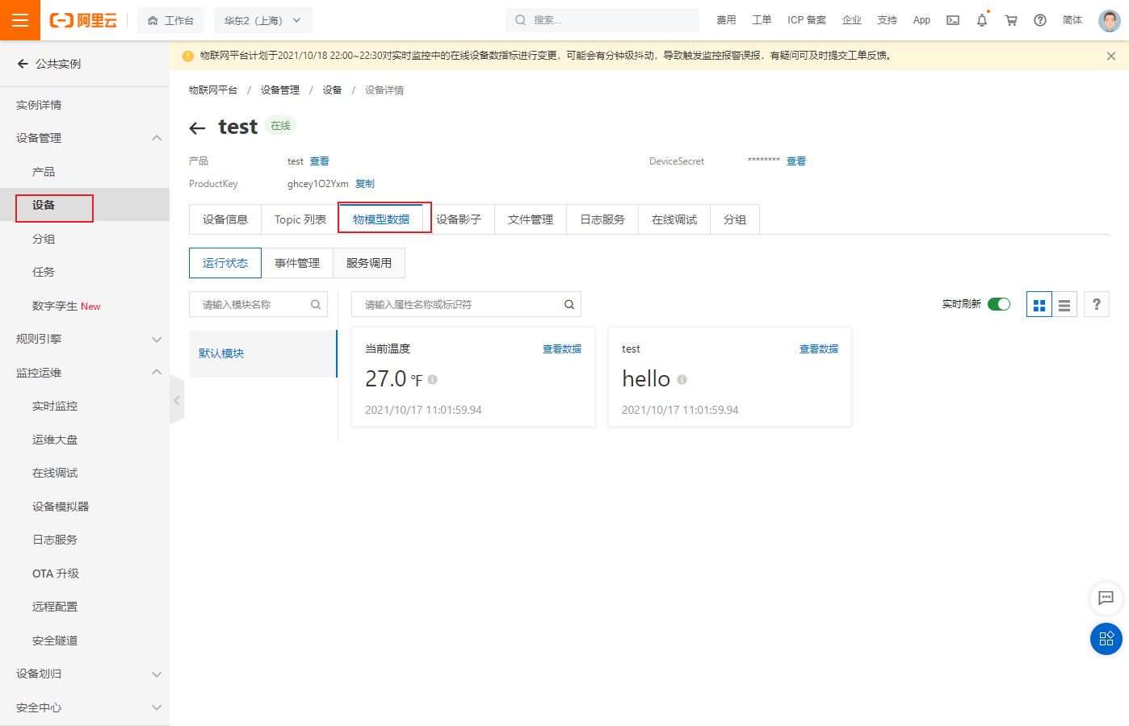Open the user avatar menu
This screenshot has width=1129, height=726.
[x=1110, y=20]
